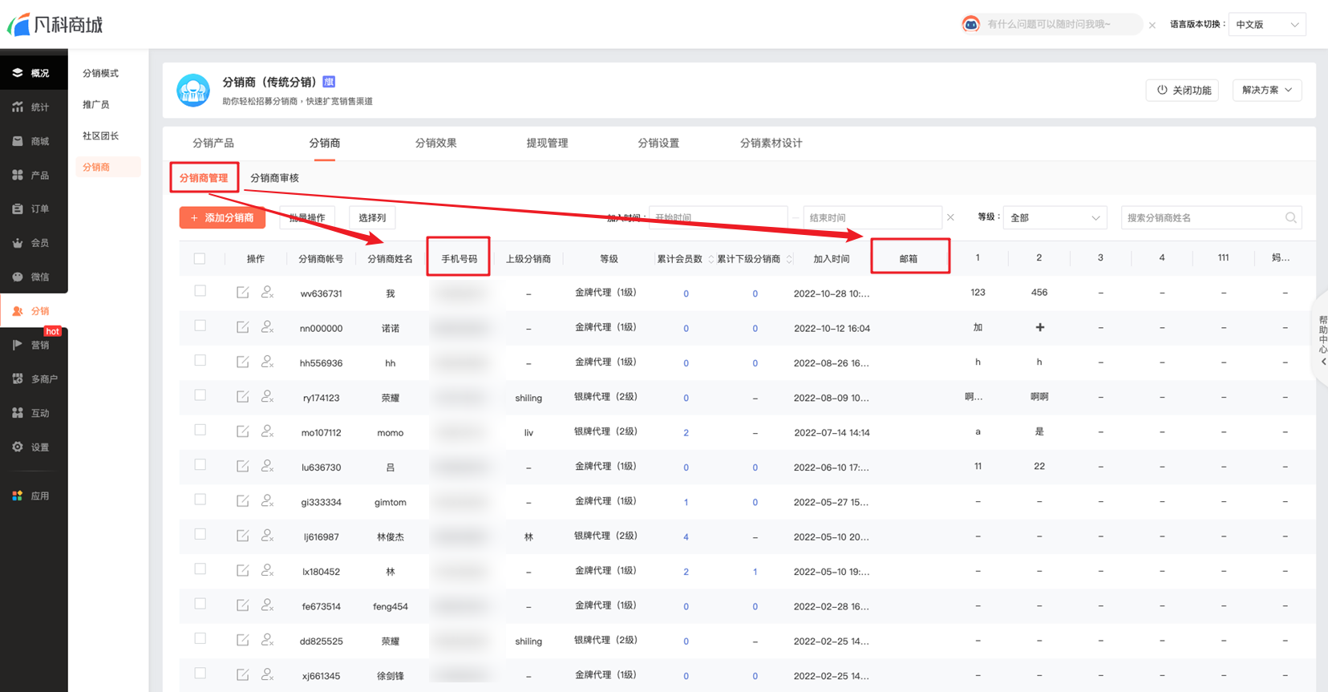Click the 添加分销商 button

click(222, 217)
